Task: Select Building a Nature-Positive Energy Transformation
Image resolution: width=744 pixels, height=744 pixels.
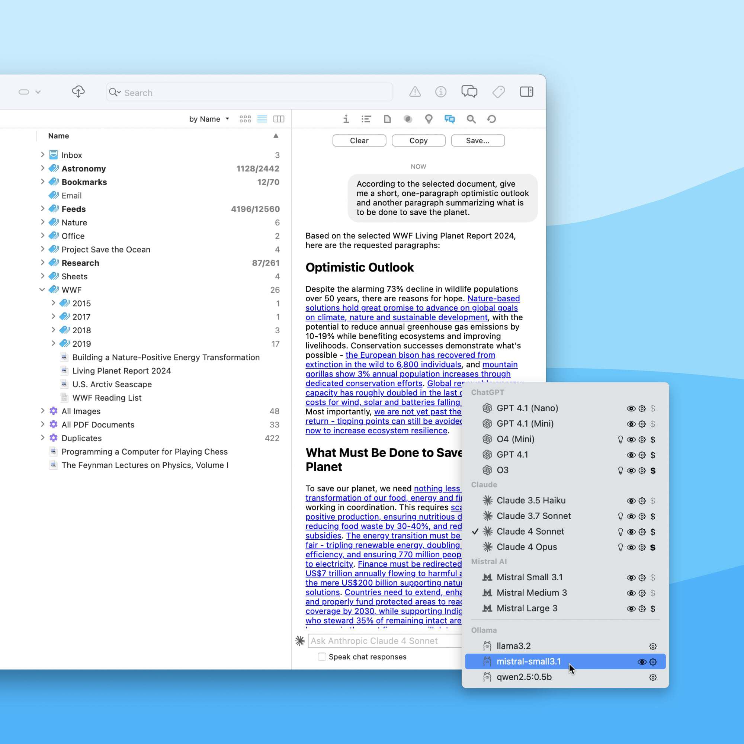Action: pos(166,357)
